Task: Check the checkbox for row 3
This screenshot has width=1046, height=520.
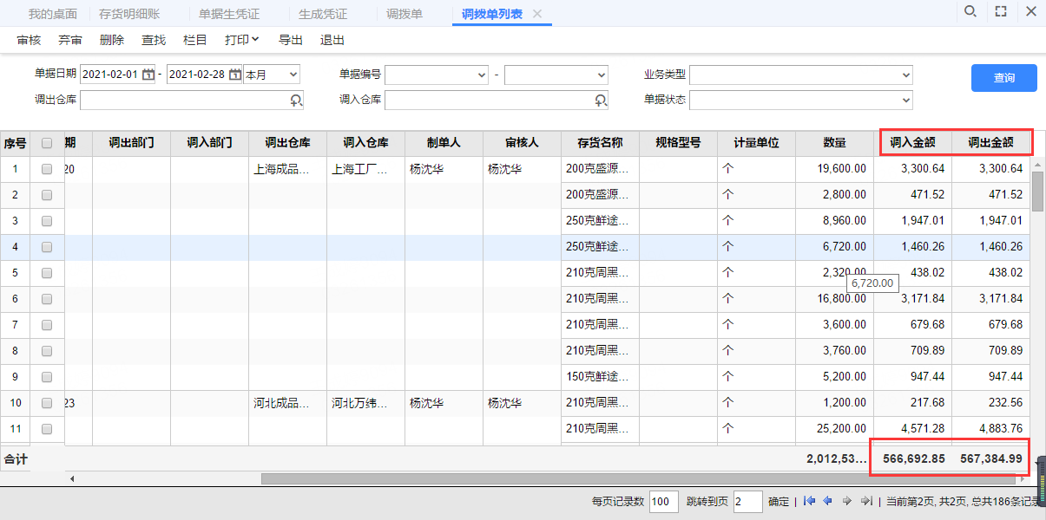Action: click(47, 221)
